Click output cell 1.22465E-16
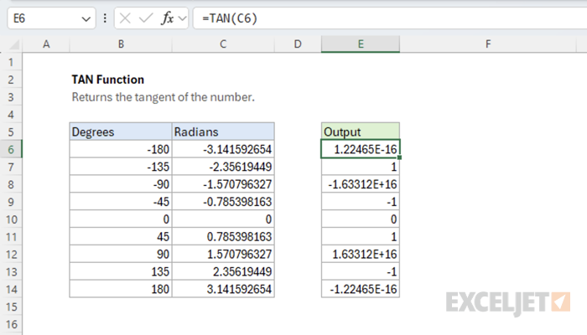This screenshot has width=587, height=335. click(360, 150)
